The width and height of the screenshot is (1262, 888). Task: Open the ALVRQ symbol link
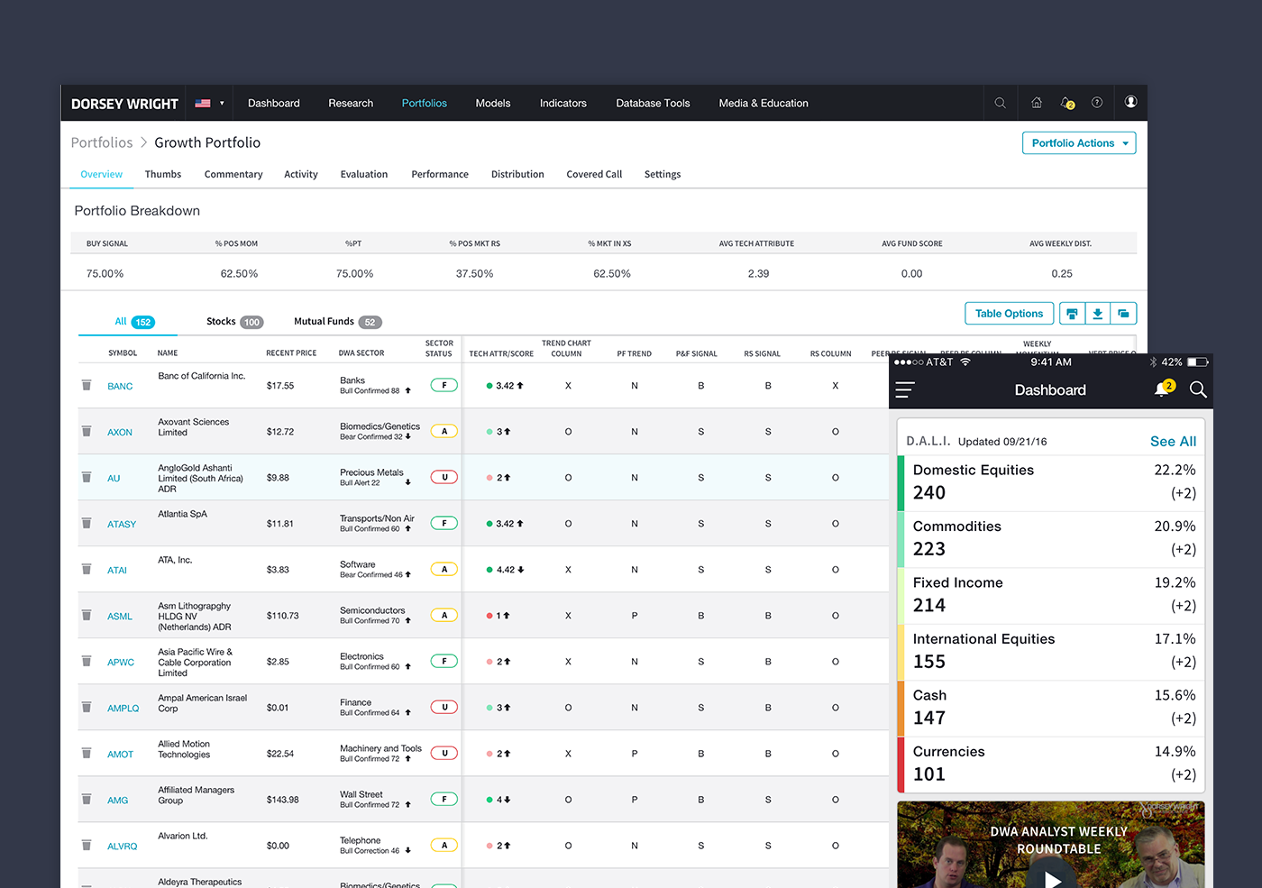tap(123, 847)
